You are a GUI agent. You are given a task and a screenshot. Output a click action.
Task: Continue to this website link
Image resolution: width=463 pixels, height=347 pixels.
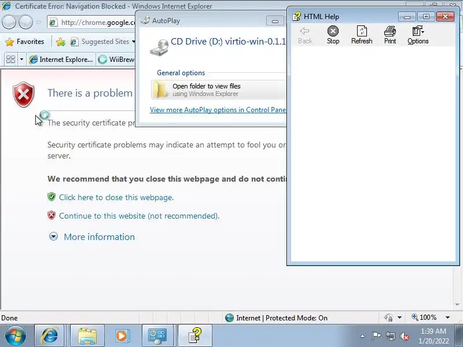pos(139,216)
